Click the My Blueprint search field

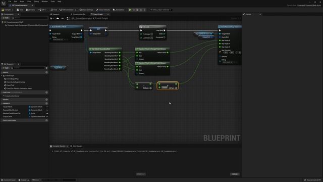[28, 68]
